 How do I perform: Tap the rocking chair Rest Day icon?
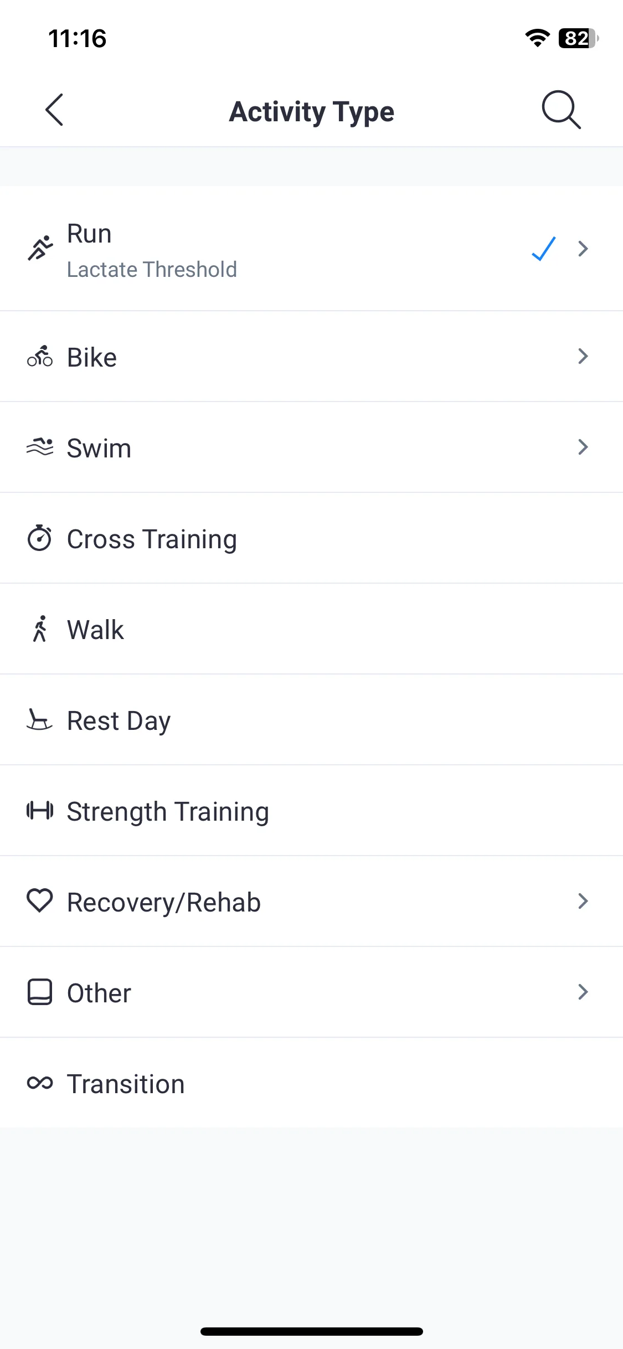(40, 720)
